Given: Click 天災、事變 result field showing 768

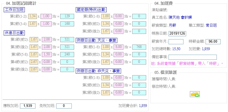Looking at the screenshot, I should pyautogui.click(x=139, y=47).
